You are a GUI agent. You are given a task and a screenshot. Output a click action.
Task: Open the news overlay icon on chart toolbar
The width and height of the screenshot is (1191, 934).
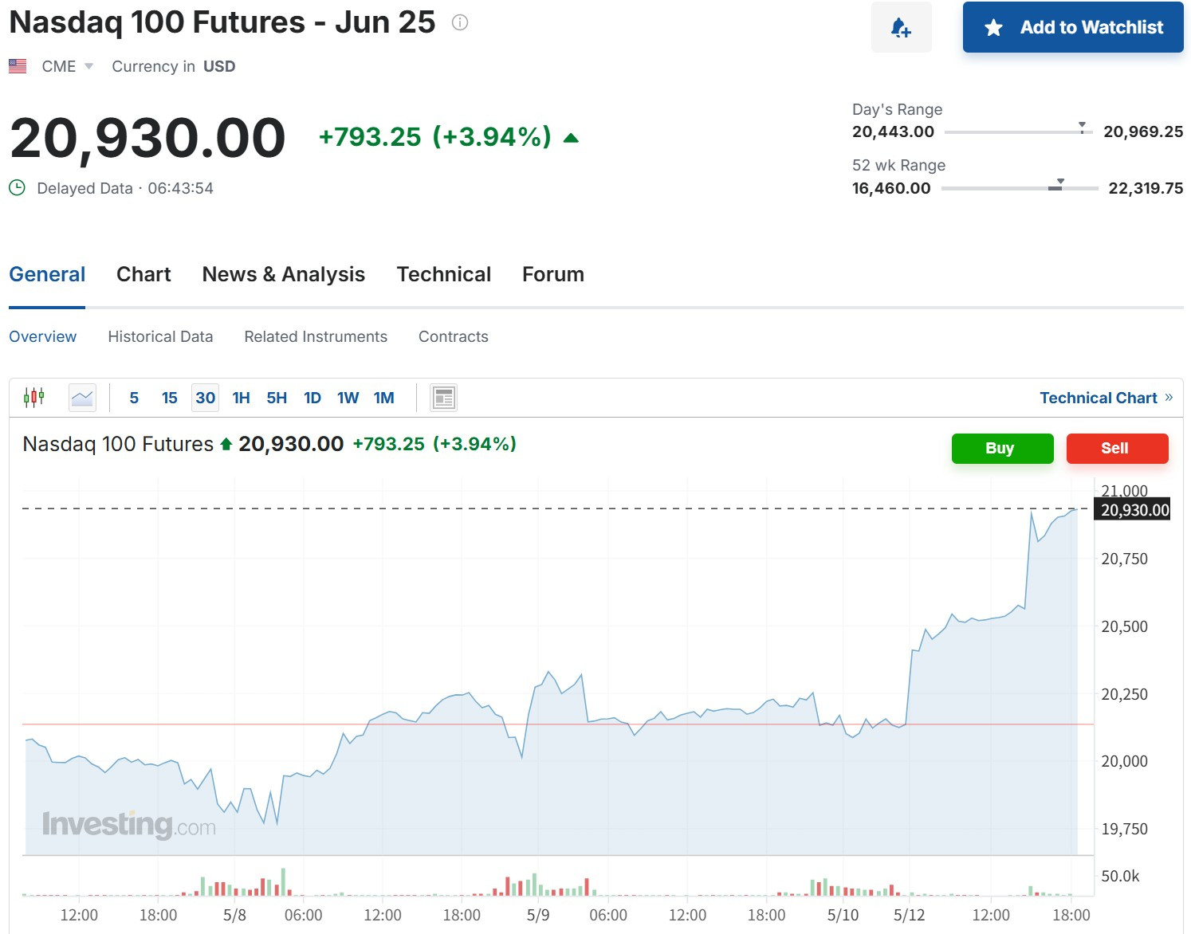click(x=444, y=397)
